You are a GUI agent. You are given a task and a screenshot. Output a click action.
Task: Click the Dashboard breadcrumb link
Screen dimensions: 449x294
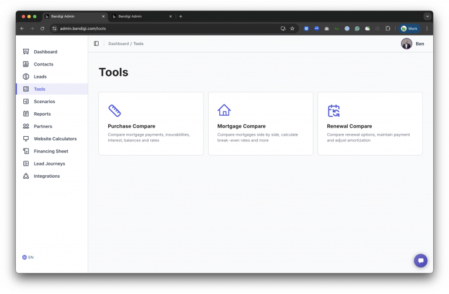click(x=118, y=44)
